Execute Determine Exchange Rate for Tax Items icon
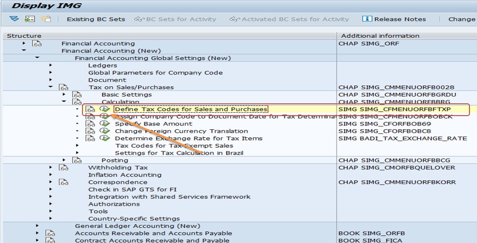Viewport: 477px width, 243px height. click(105, 138)
